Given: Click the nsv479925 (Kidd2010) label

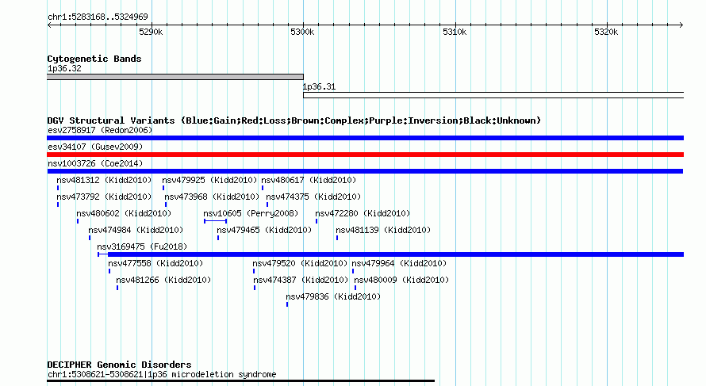Looking at the screenshot, I should click(x=210, y=180).
